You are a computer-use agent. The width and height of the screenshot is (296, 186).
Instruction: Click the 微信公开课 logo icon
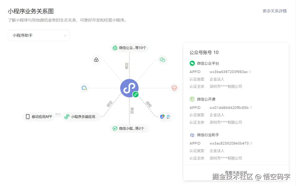[x=192, y=99]
